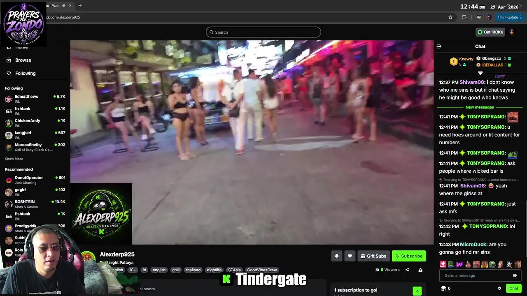Screen dimensions: 527x296
Task: Click the browser address bar URL
Action: [63, 17]
